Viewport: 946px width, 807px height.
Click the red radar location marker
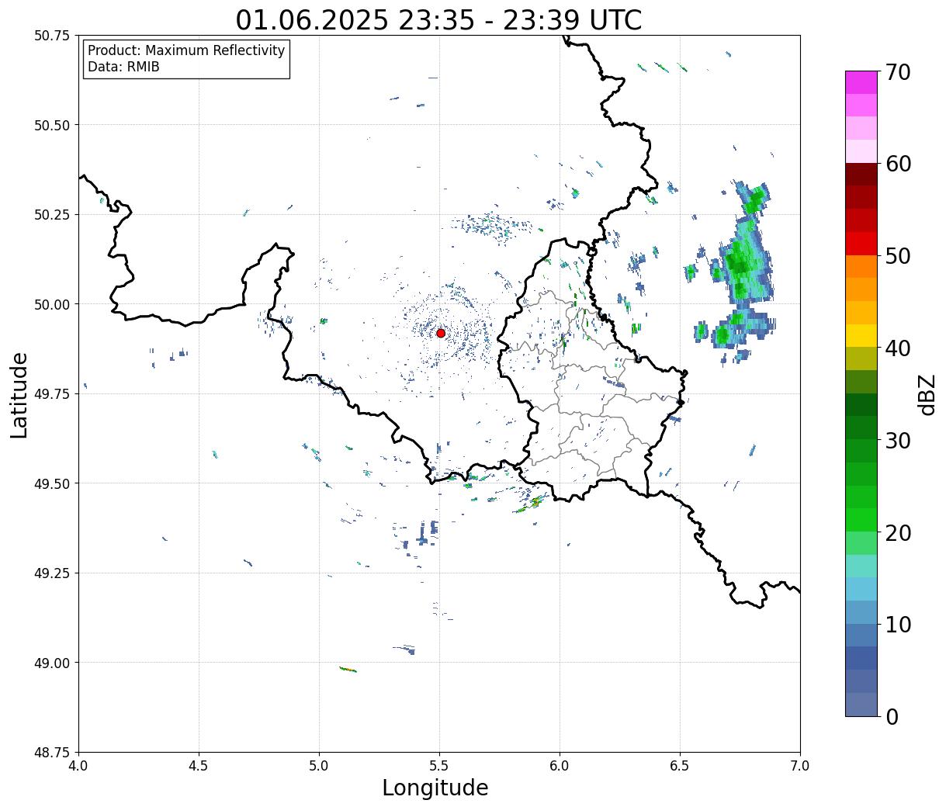pyautogui.click(x=441, y=333)
